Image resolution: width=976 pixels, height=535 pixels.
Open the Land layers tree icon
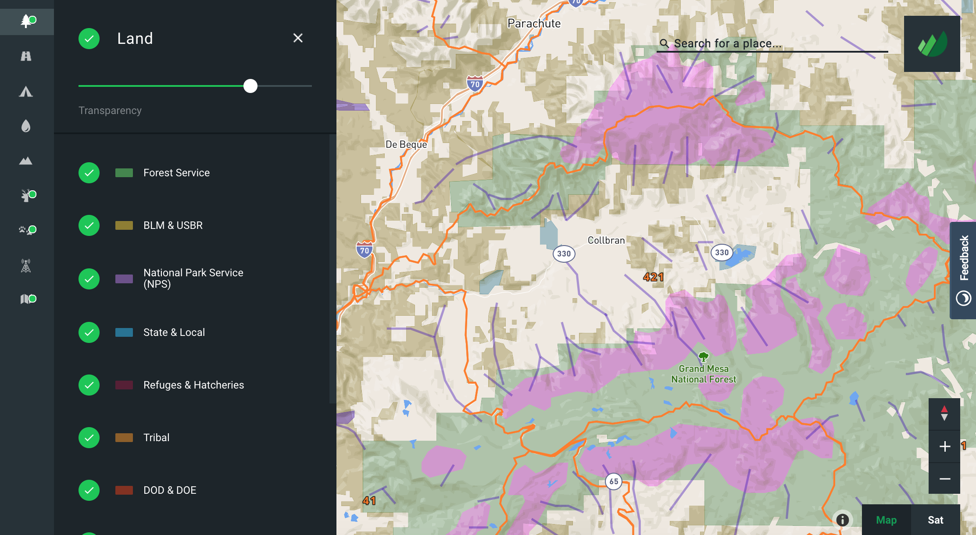pyautogui.click(x=26, y=21)
